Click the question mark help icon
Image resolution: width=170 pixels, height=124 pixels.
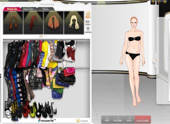pyautogui.click(x=153, y=2)
